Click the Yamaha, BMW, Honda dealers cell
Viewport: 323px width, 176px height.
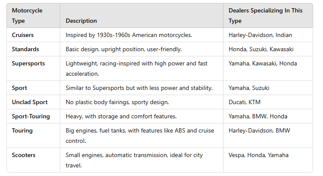(x=258, y=116)
